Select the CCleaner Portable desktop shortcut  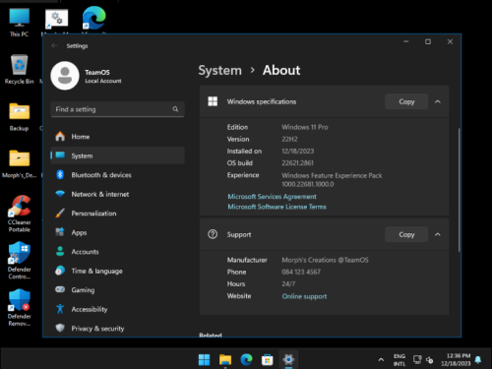coord(20,214)
